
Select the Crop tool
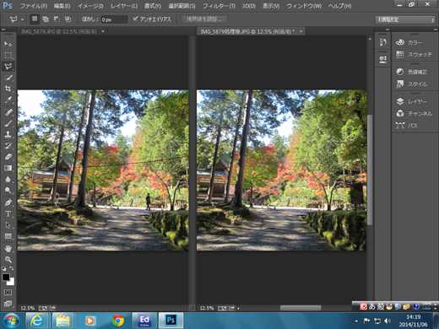pos(8,89)
